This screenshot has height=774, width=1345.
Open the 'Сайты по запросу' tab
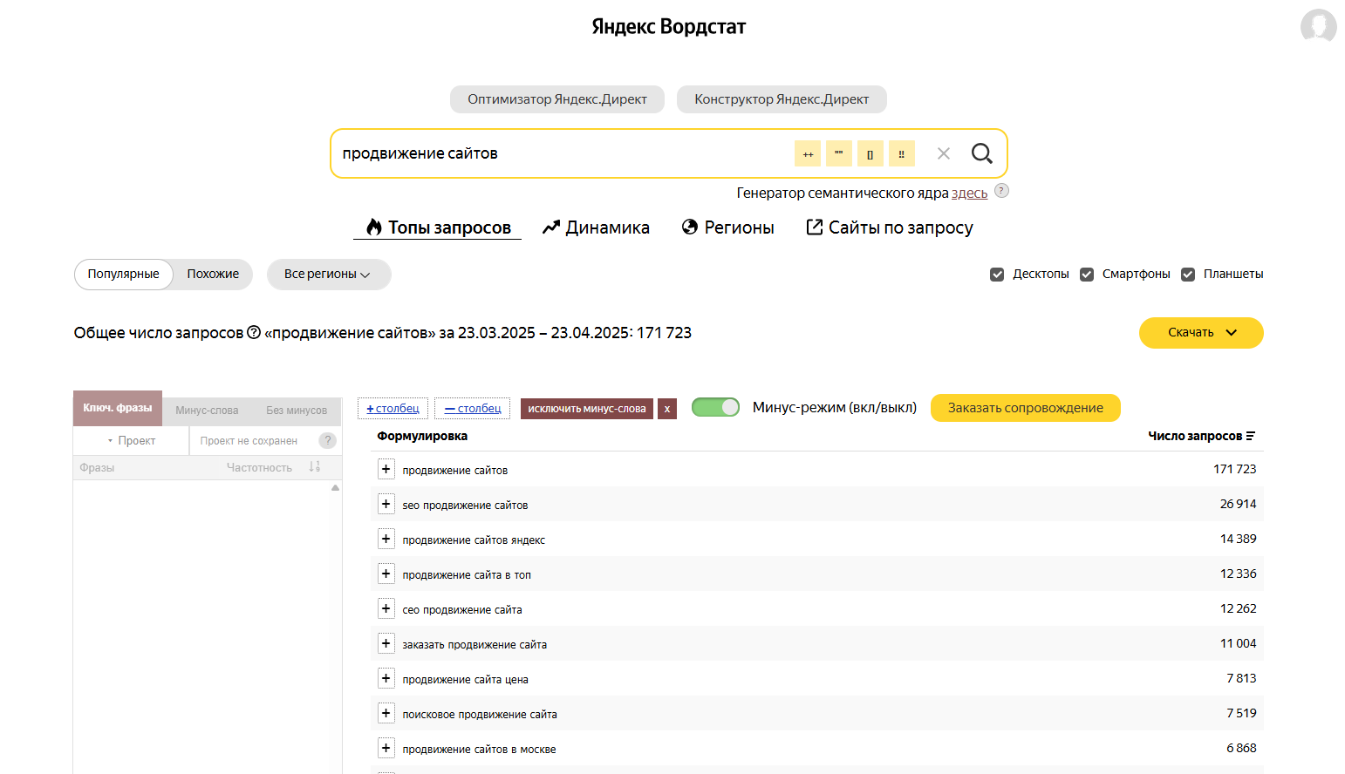pos(890,227)
